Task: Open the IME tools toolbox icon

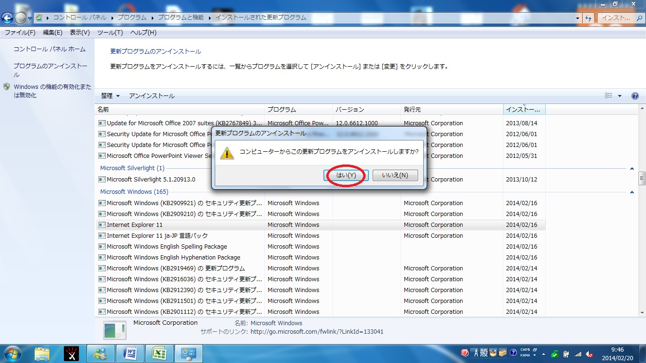Action: pyautogui.click(x=503, y=353)
